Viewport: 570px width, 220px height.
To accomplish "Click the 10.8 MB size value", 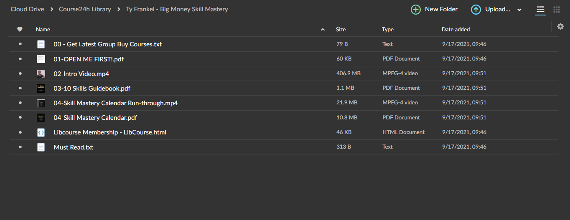I will [x=347, y=117].
